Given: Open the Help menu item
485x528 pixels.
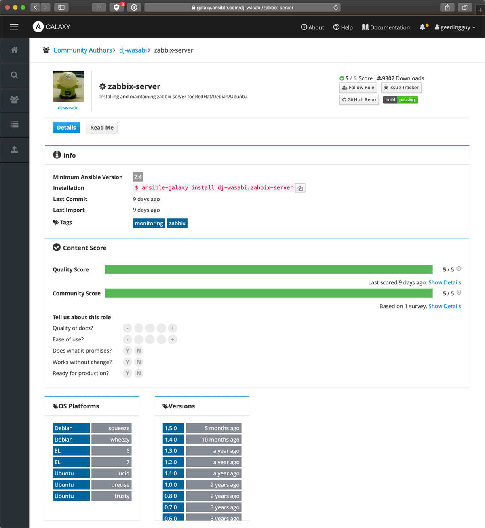Looking at the screenshot, I should pos(343,27).
